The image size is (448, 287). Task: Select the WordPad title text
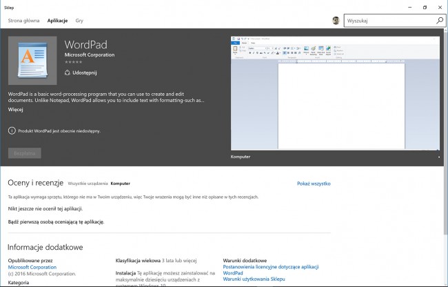pos(86,45)
